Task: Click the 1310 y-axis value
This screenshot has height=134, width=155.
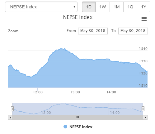Action: (x=143, y=86)
